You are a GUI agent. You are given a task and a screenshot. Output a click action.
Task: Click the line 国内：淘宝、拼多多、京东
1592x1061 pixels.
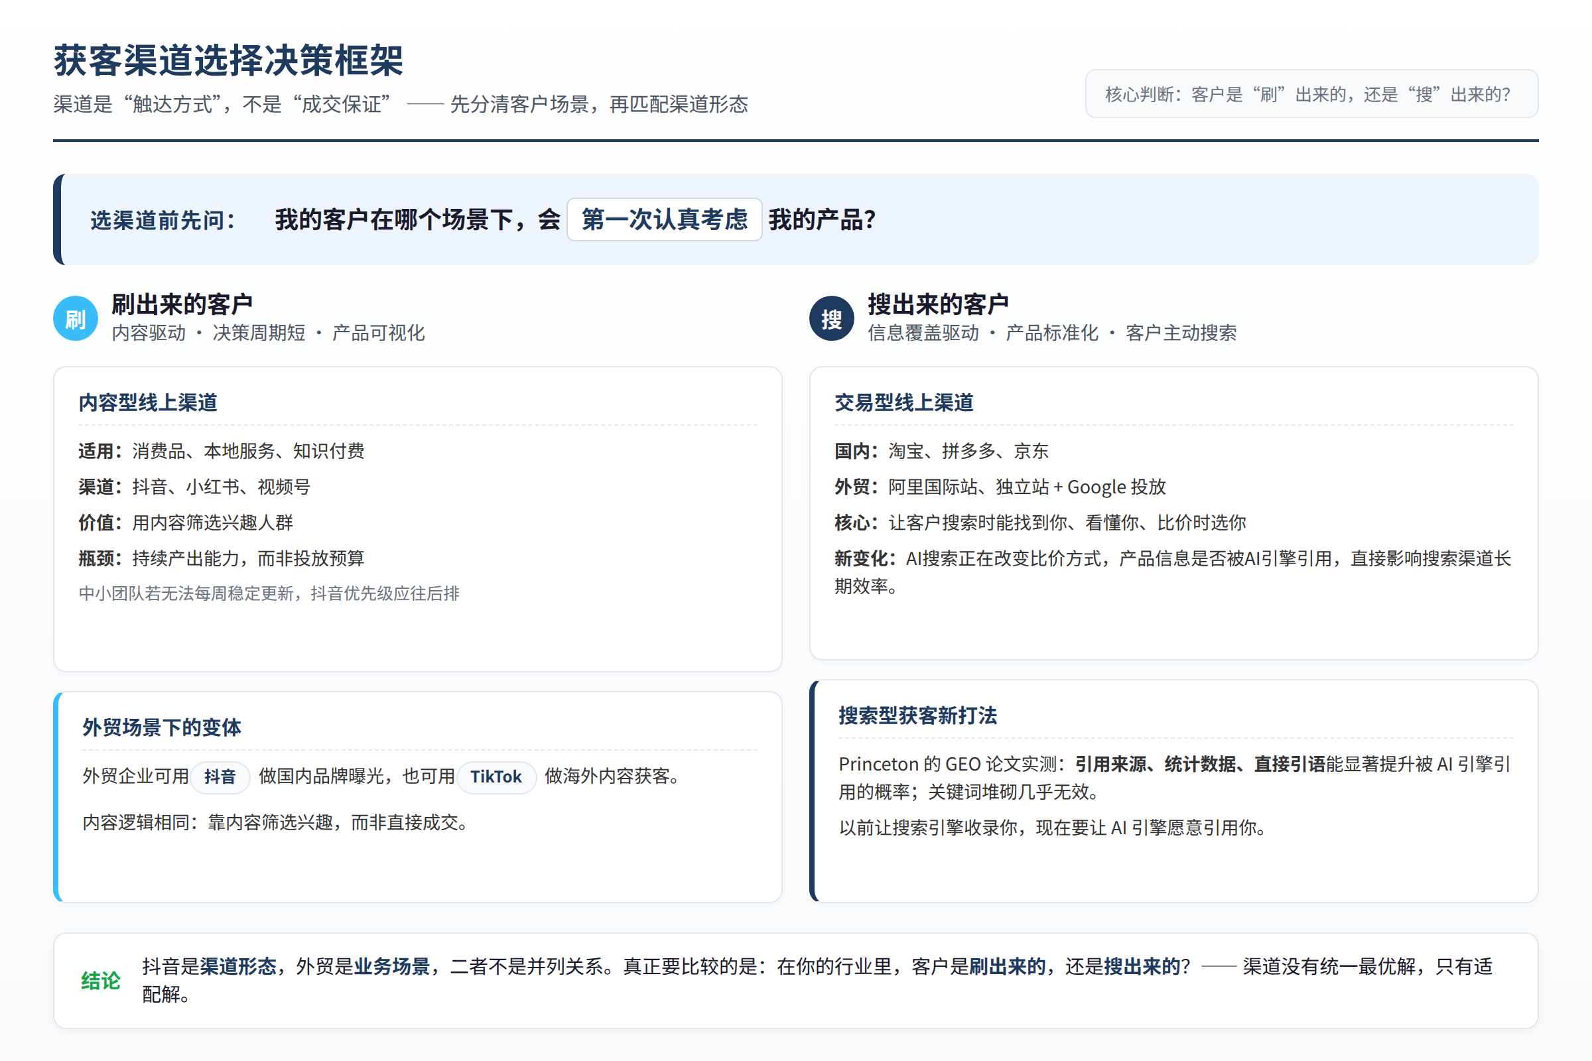(941, 451)
